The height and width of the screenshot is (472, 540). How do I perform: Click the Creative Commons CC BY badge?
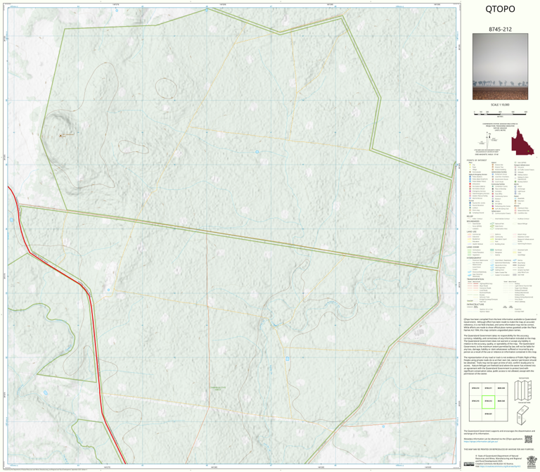(468, 464)
